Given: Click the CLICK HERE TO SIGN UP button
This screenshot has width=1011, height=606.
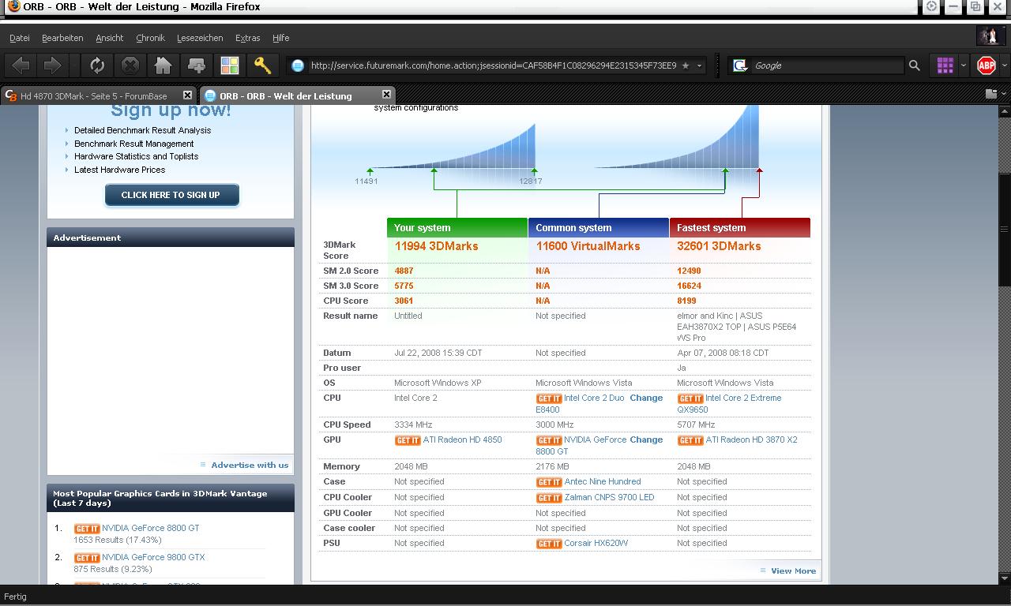Looking at the screenshot, I should 171,195.
